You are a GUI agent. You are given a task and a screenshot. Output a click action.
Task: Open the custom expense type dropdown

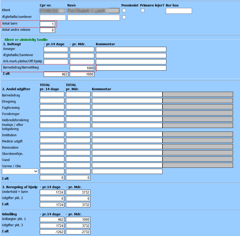[20, 171]
